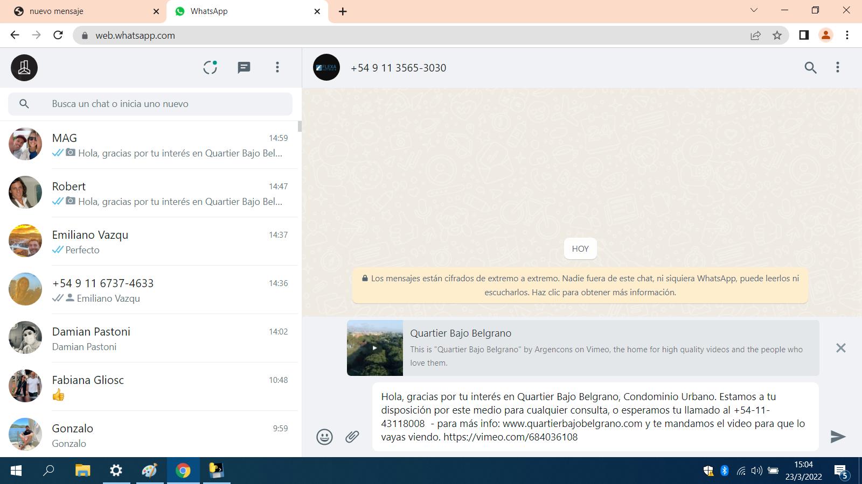Click the HOY date badge
The height and width of the screenshot is (484, 862).
pyautogui.click(x=580, y=249)
